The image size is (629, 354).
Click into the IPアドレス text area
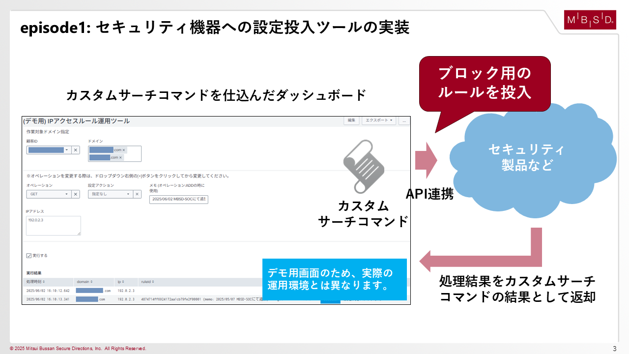[x=54, y=226]
